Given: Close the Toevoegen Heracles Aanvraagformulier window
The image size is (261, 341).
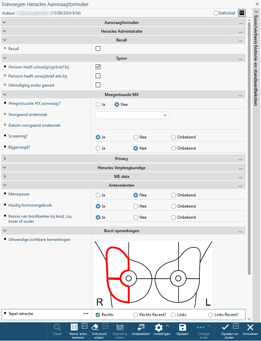Looking at the screenshot, I should pos(257,4).
